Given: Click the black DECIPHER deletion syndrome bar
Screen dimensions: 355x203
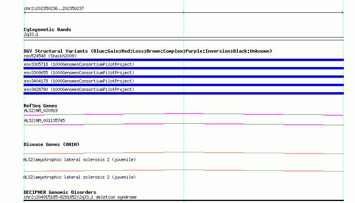Looking at the screenshot, I should tap(183, 200).
